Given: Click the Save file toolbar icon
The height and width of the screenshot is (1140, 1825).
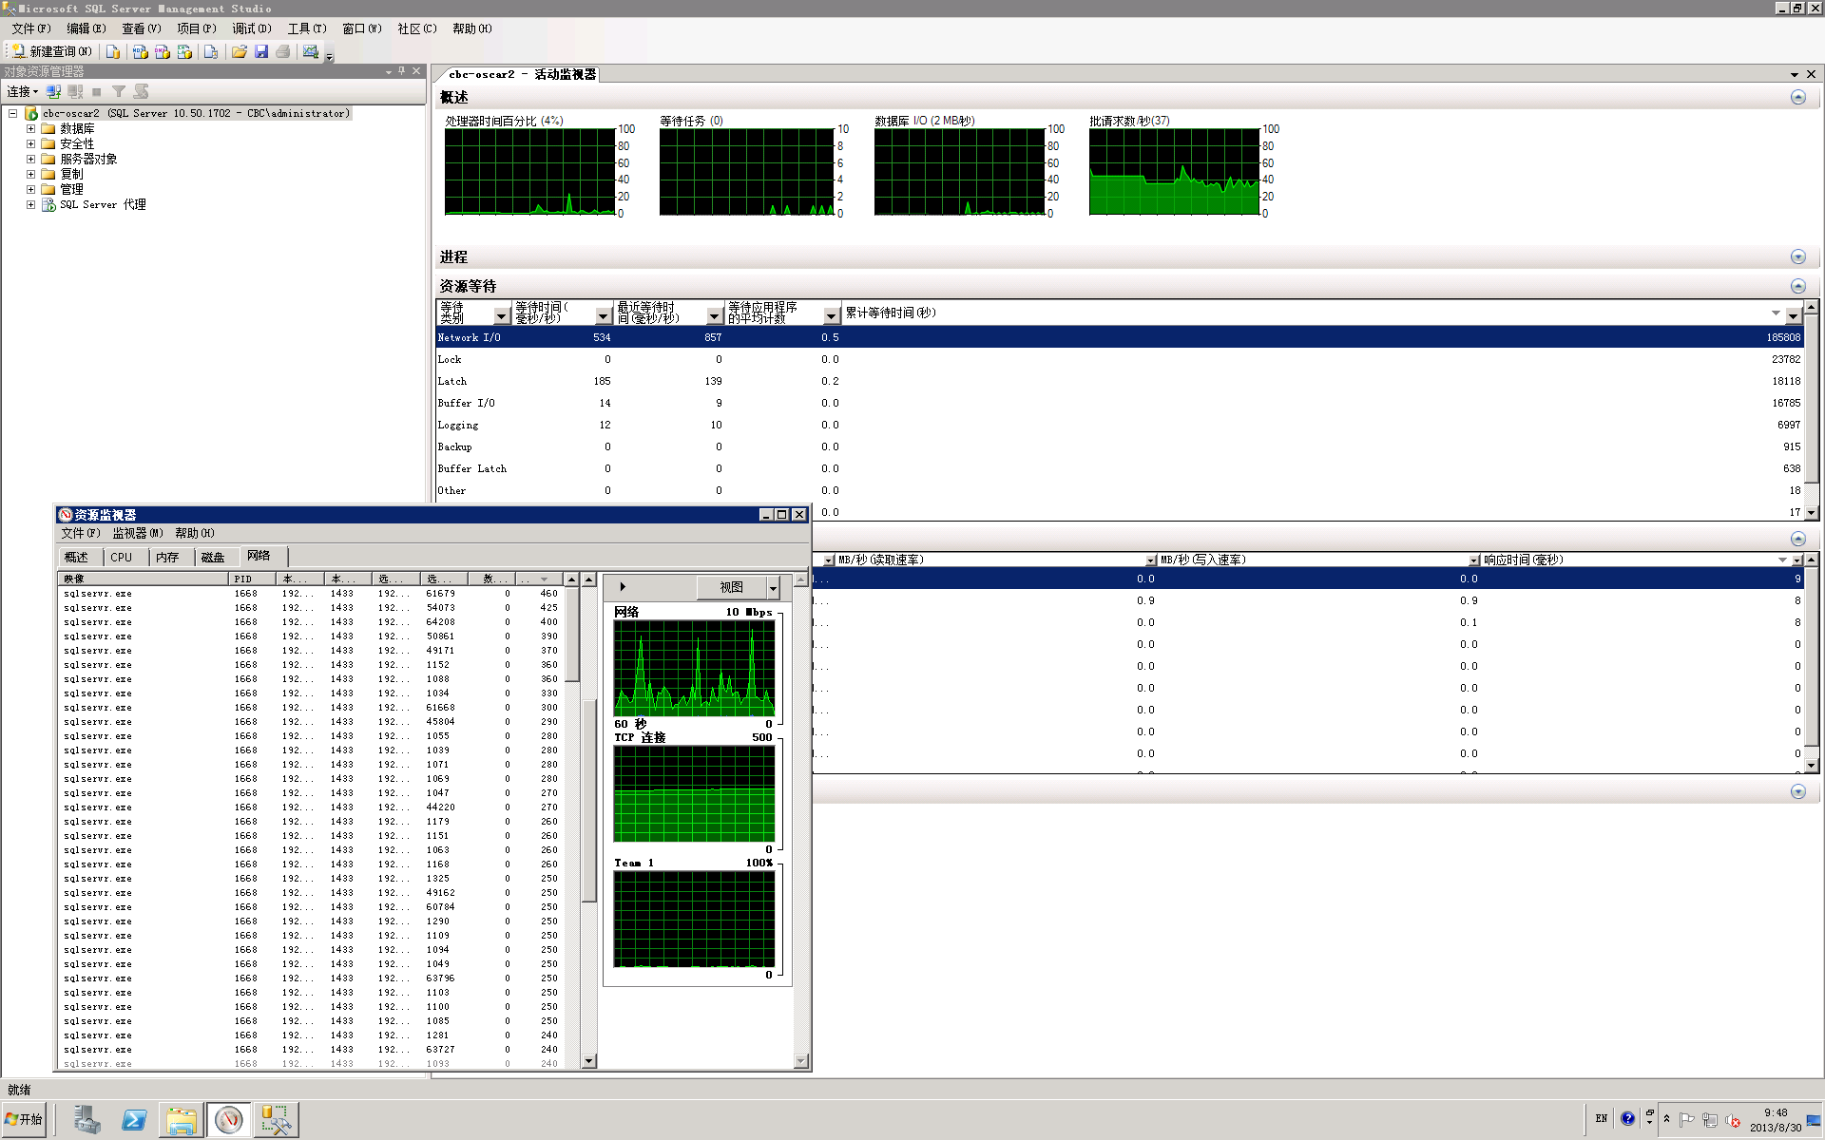Looking at the screenshot, I should tap(261, 51).
